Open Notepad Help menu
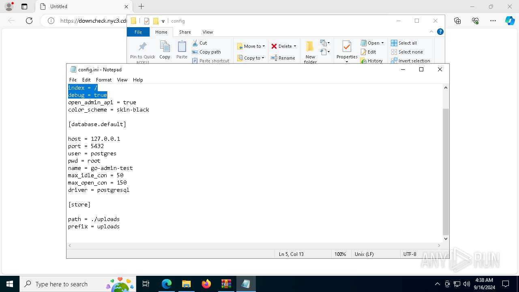Viewport: 519px width, 292px height. pos(138,80)
